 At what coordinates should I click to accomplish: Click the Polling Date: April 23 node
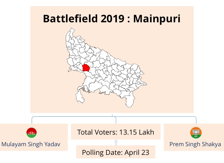pos(115,152)
